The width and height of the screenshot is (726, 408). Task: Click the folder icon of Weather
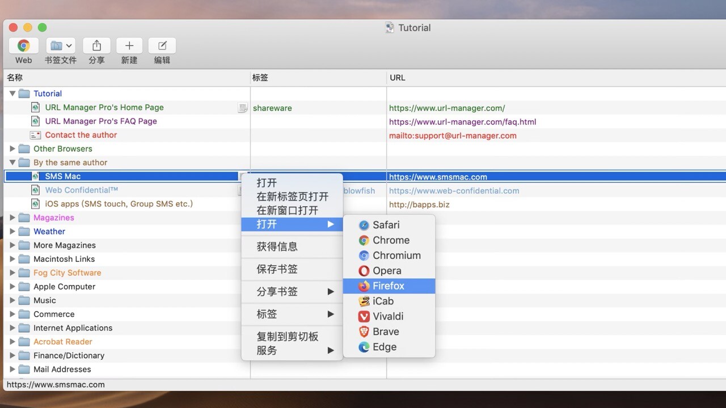pos(24,231)
